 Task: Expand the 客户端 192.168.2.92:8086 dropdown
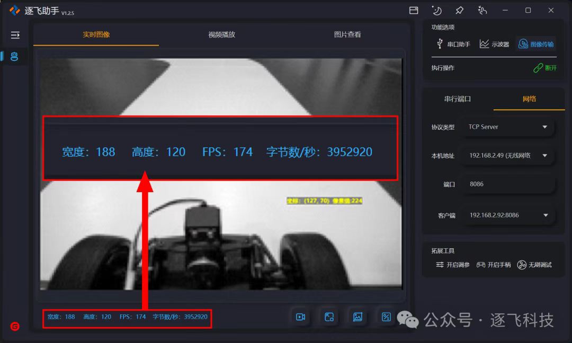point(508,215)
